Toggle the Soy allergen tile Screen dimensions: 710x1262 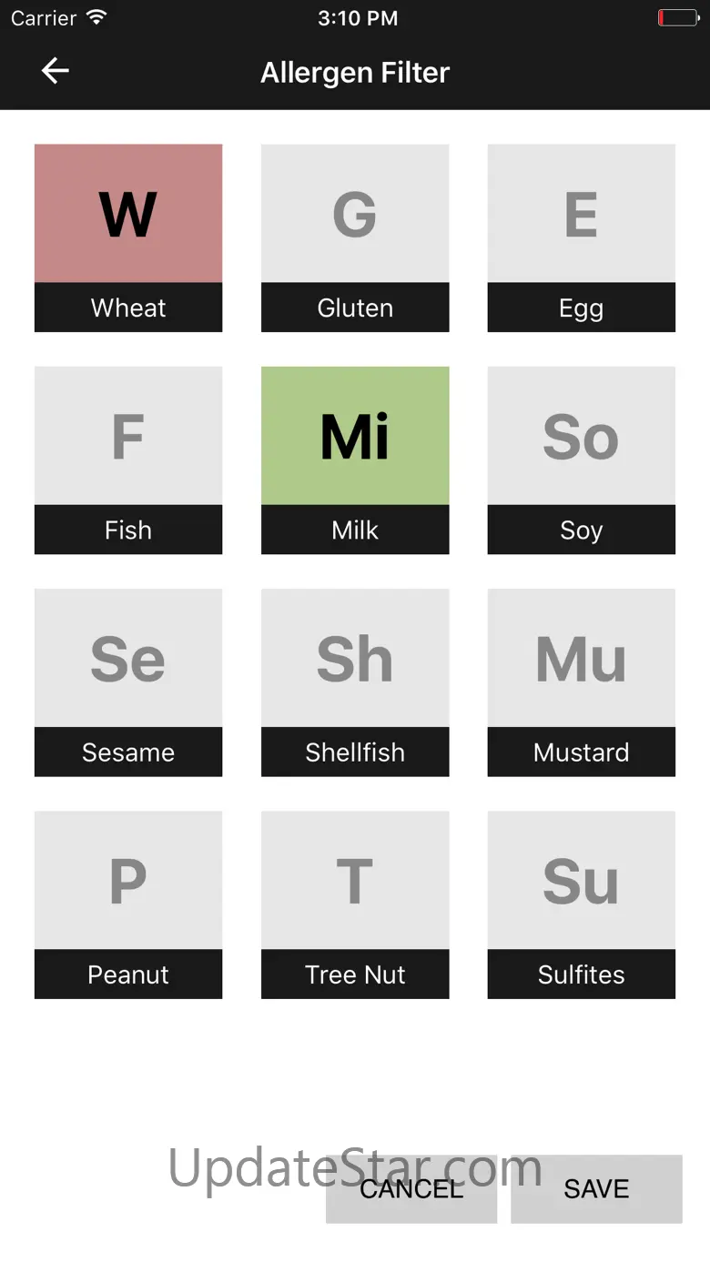pyautogui.click(x=581, y=436)
